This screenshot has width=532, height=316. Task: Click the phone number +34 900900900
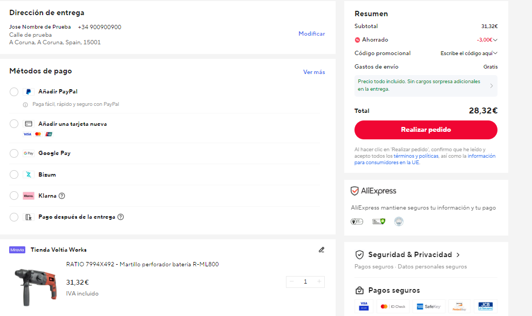(99, 27)
